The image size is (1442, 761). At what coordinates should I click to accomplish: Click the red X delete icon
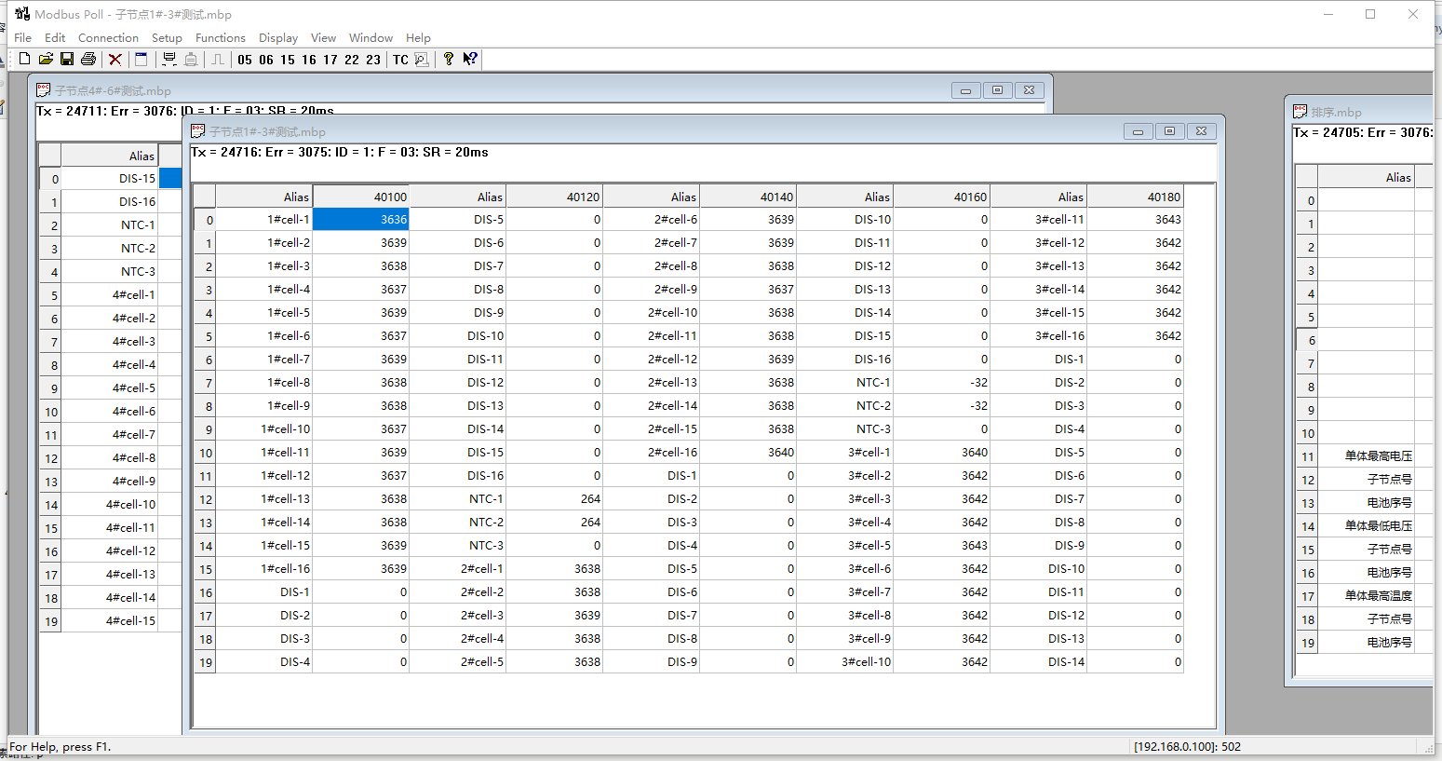point(115,59)
